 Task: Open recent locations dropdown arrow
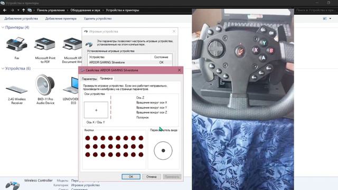click(18, 10)
